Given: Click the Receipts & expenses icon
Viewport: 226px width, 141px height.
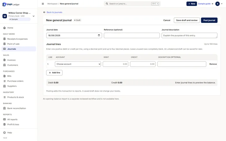Looking at the screenshot, I should (4, 39).
